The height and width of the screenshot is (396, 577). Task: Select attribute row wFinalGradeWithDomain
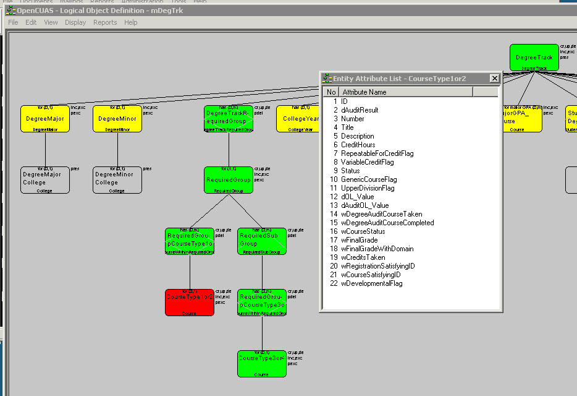[411, 249]
